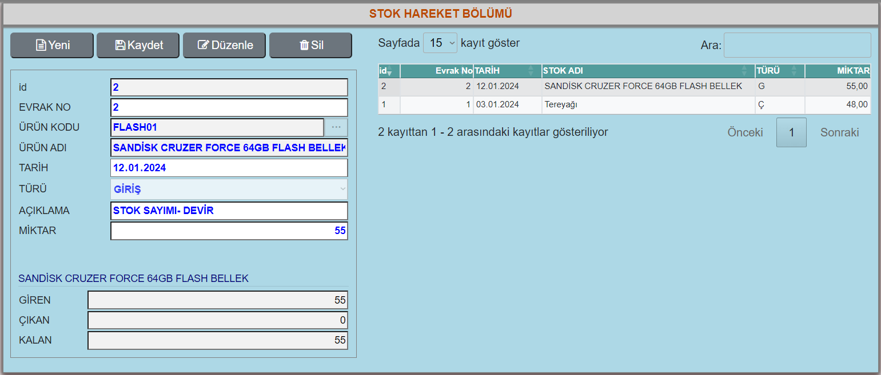Click the Yeni (new record) button

(52, 45)
